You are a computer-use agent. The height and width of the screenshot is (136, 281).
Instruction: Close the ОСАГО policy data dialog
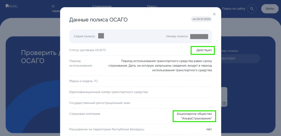point(214,14)
